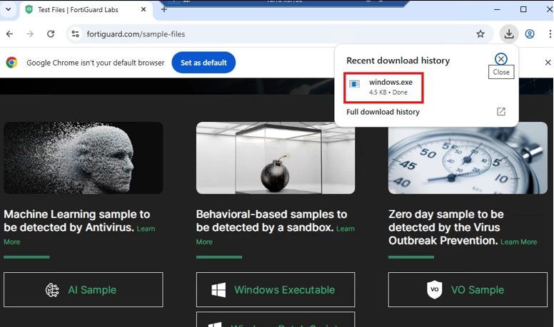The width and height of the screenshot is (554, 327).
Task: Open Learn More under Machine Learning sample
Action: click(146, 229)
